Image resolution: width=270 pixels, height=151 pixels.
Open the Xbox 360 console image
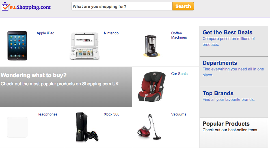pyautogui.click(x=87, y=127)
